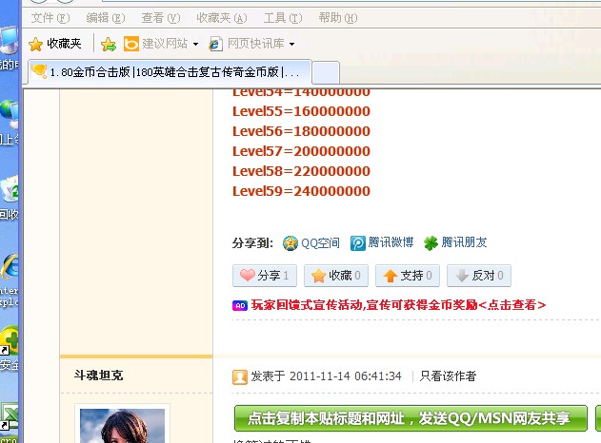Click 斗魂坦克 avatar picture

click(122, 425)
